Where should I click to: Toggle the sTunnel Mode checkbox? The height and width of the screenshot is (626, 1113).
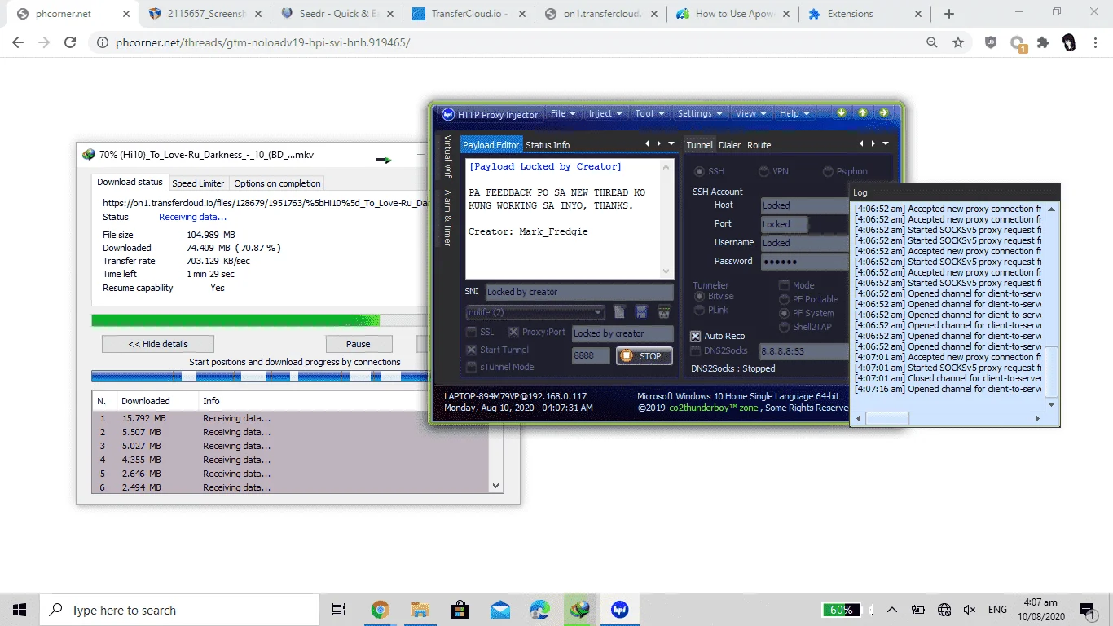click(x=472, y=367)
